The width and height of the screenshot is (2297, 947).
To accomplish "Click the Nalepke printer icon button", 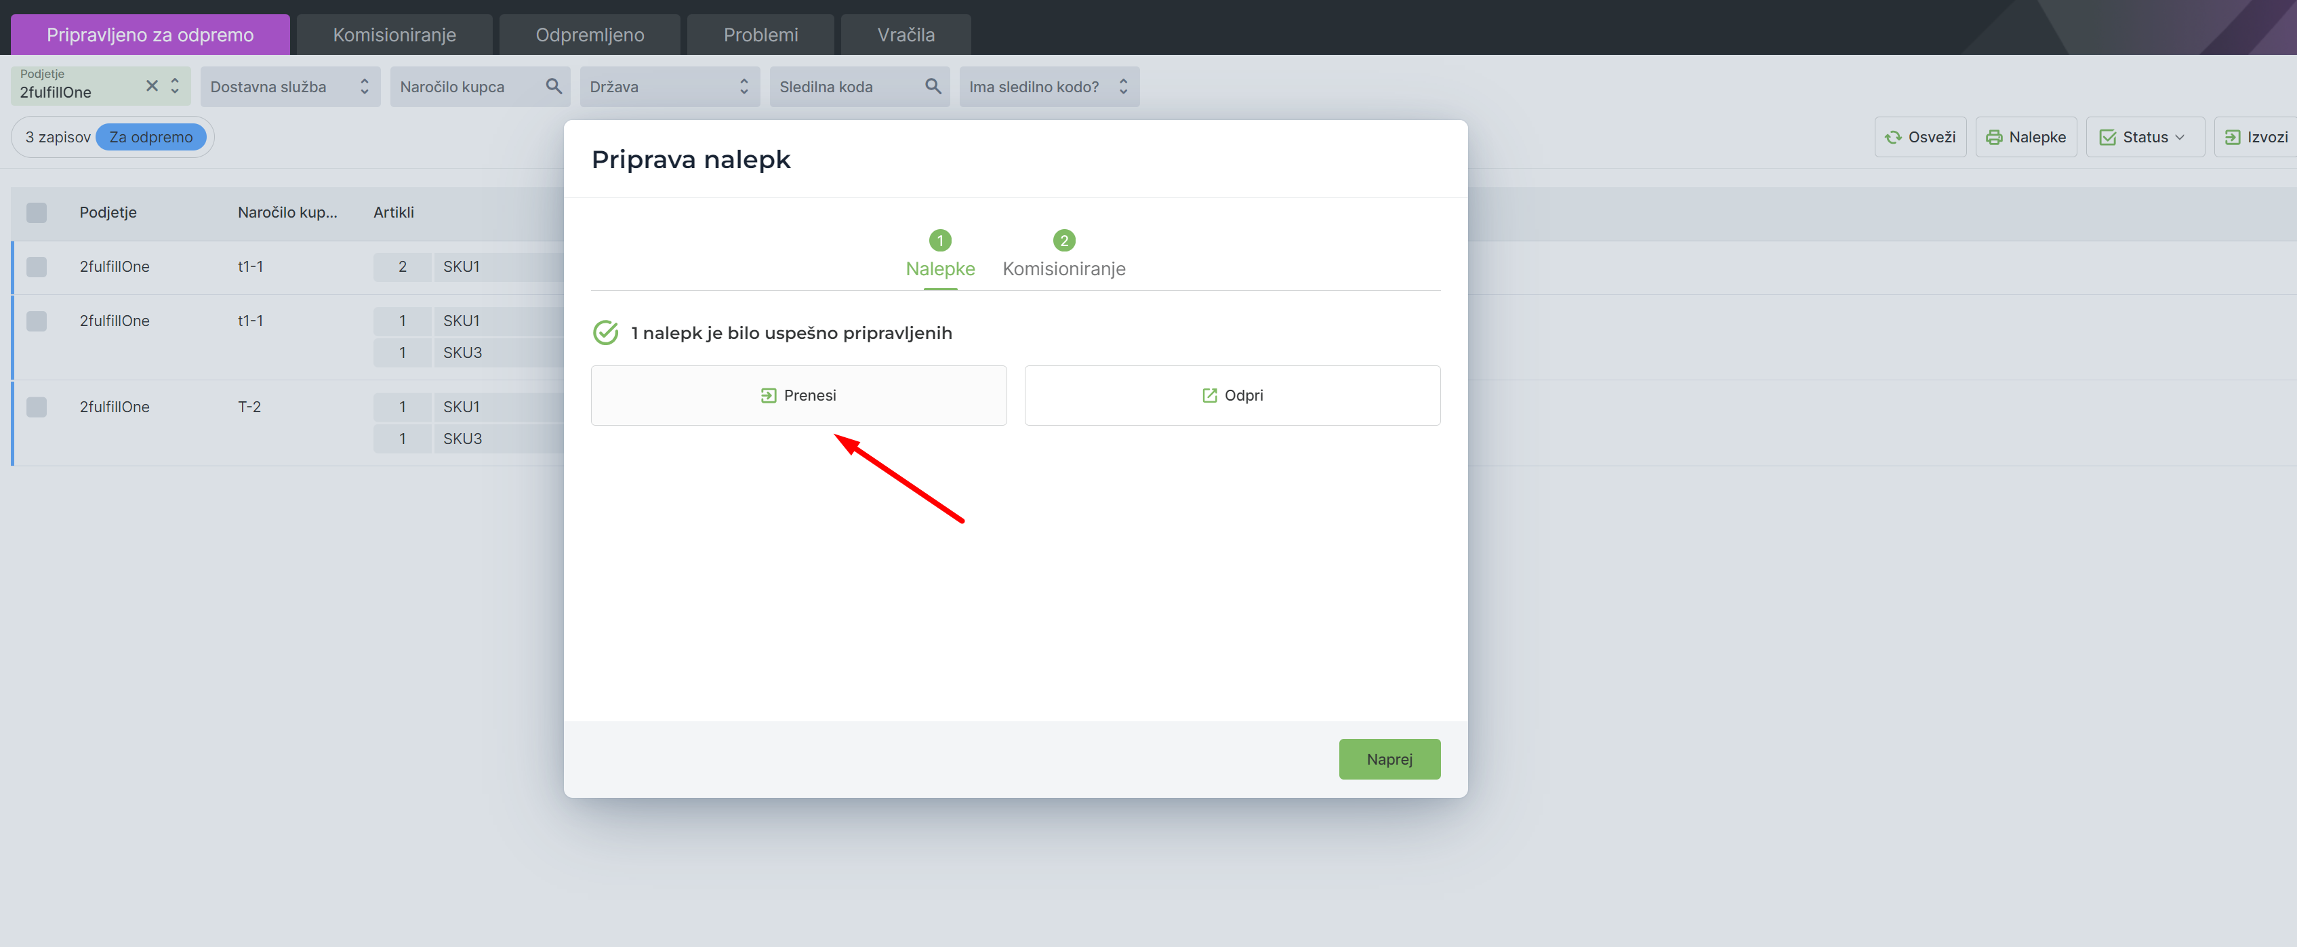I will pos(2025,138).
